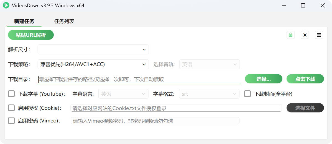Click the green lock icon button

coord(290,35)
